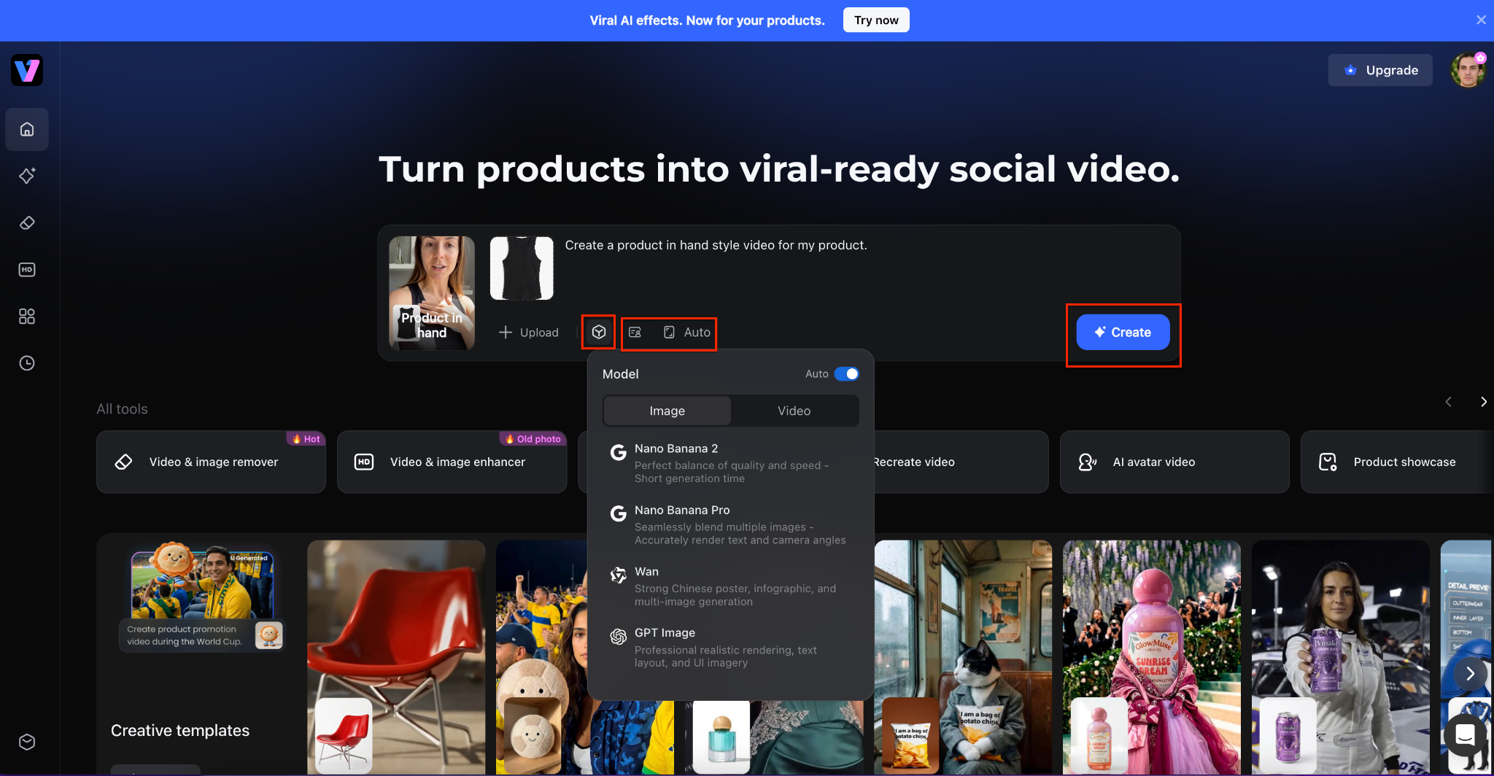This screenshot has width=1494, height=776.
Task: Open the World Cup promotion template card
Action: point(202,597)
